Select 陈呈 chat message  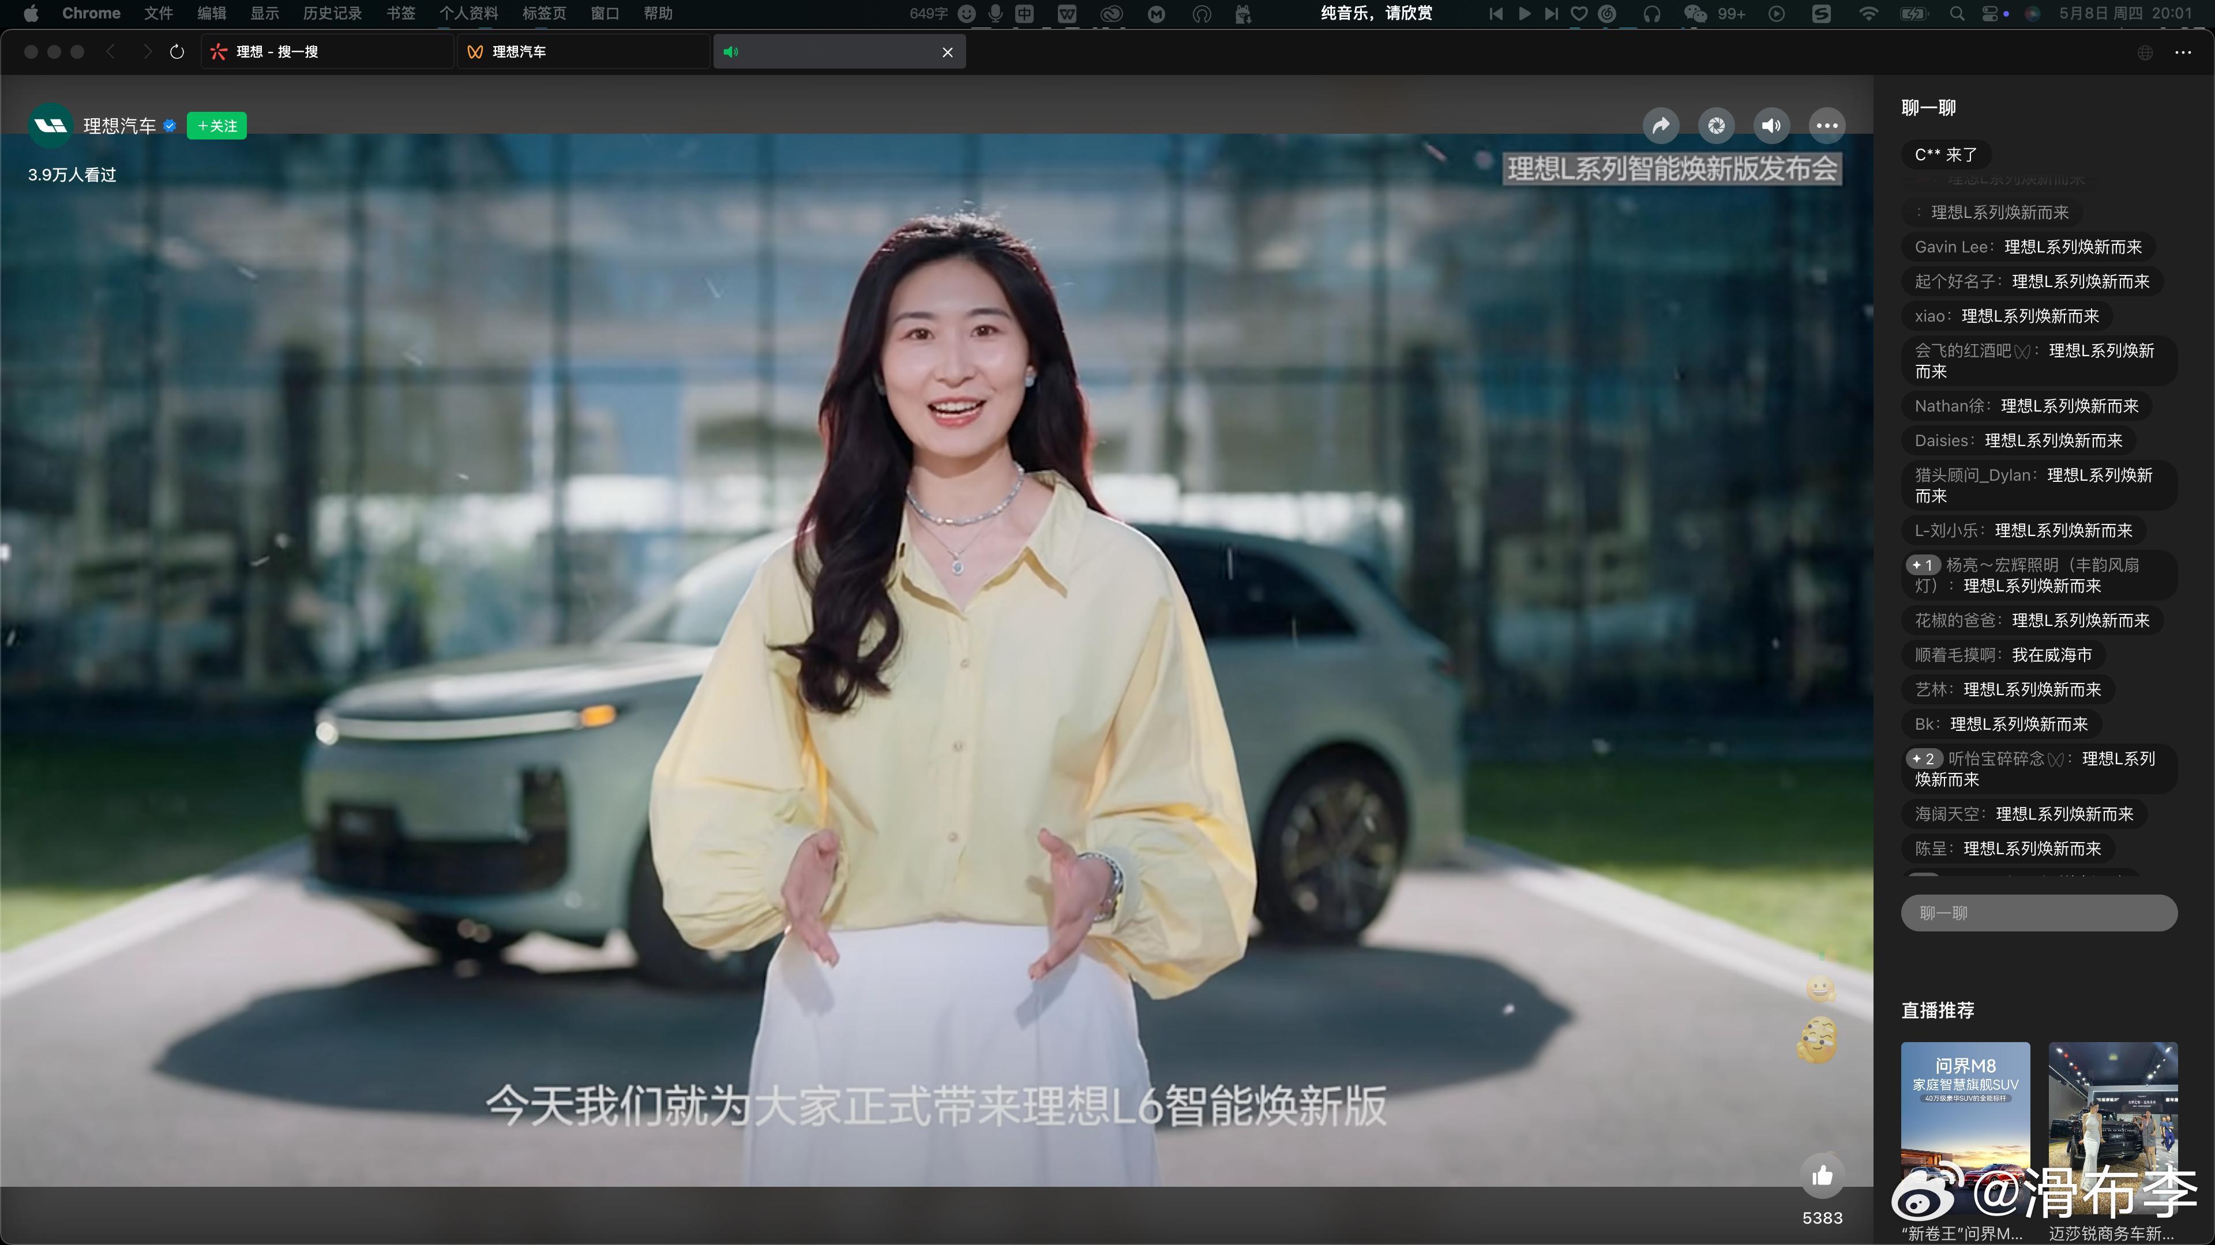2008,848
